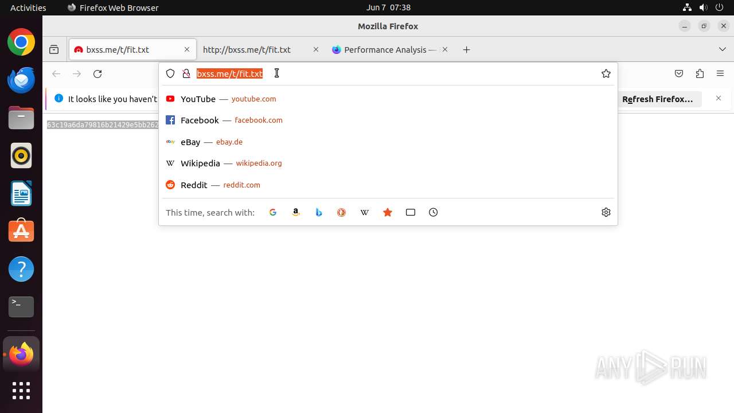
Task: Open the clock and calendar panel
Action: click(388, 7)
